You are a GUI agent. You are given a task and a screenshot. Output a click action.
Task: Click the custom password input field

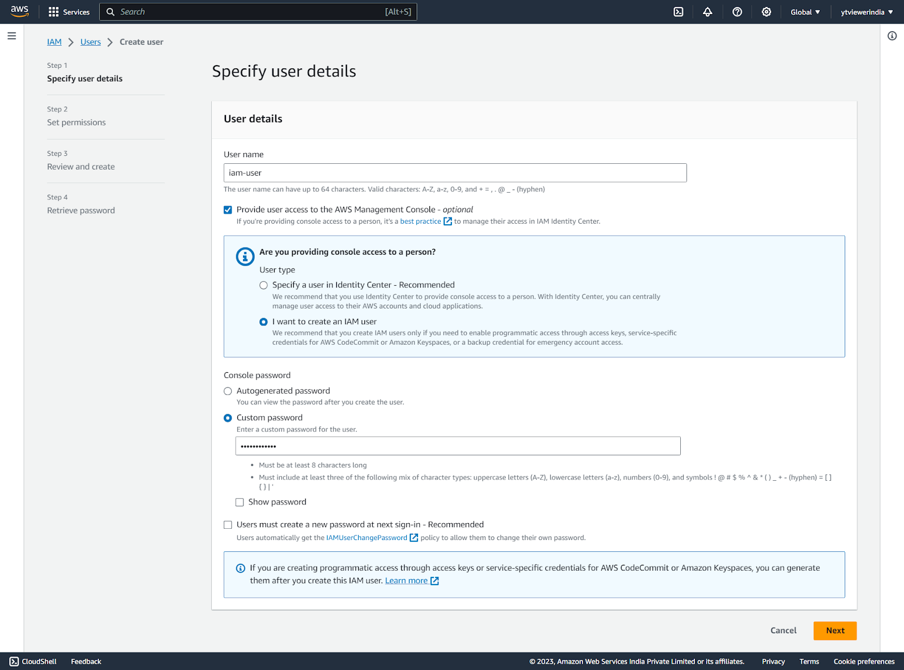[458, 446]
